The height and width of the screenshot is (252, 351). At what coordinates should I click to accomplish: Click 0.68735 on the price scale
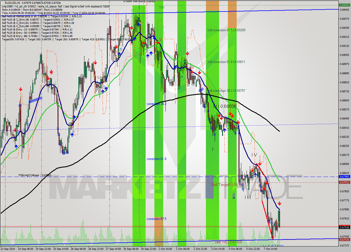point(344,91)
